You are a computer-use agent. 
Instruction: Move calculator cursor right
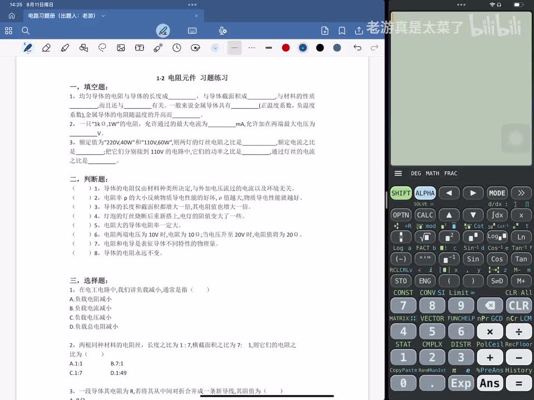tap(473, 193)
